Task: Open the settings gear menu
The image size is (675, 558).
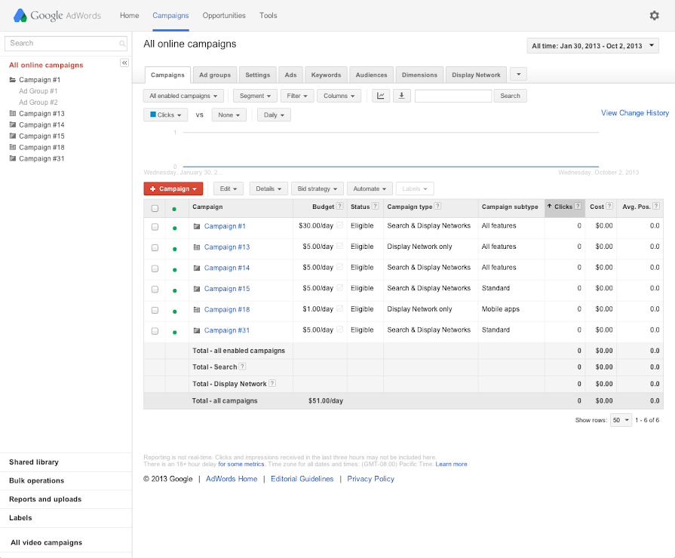Action: click(654, 15)
